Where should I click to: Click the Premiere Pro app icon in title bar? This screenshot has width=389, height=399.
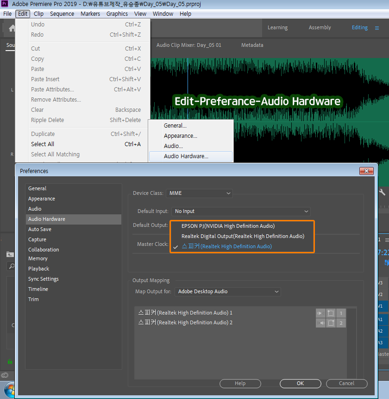[x=5, y=4]
